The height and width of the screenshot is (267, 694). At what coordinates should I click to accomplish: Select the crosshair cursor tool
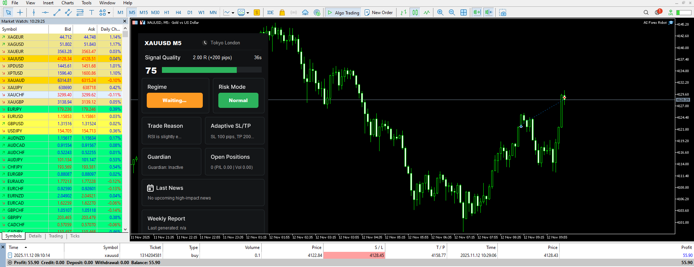20,13
